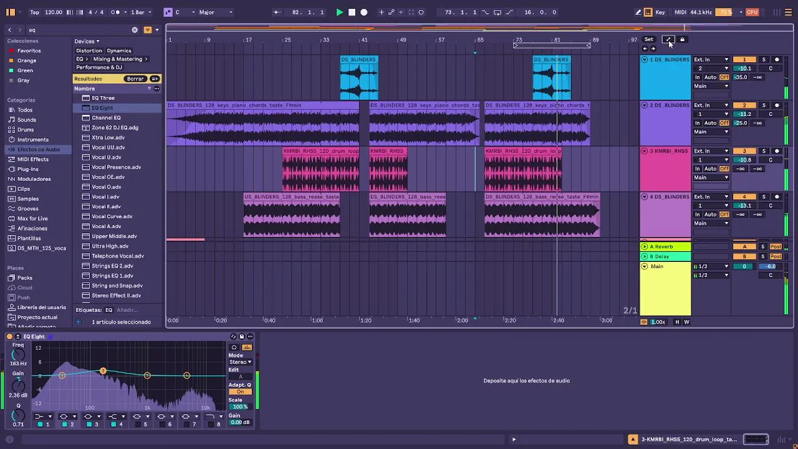Select the Favoritos collection

[29, 51]
